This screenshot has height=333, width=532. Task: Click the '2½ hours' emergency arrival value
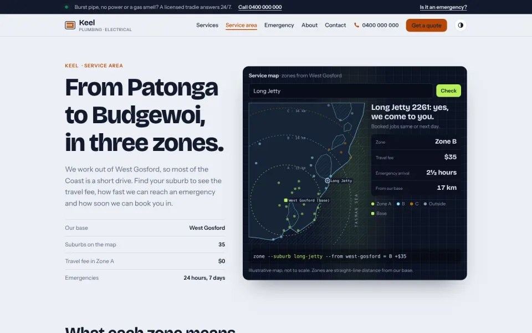coord(441,173)
